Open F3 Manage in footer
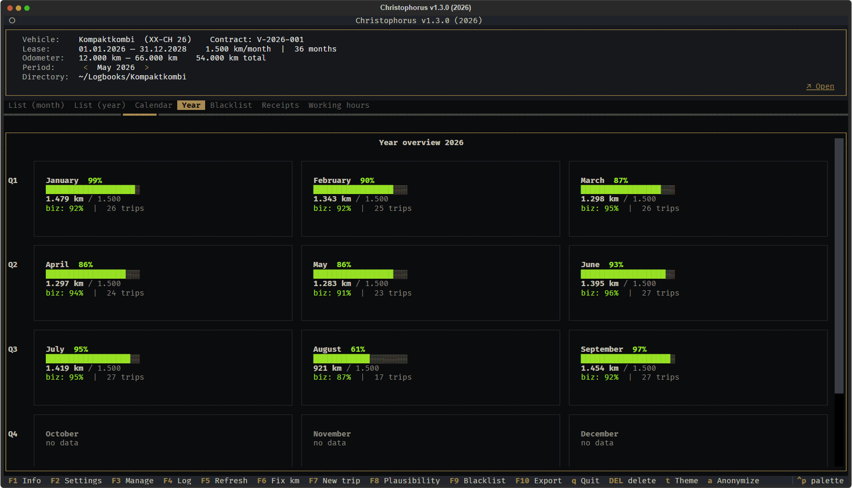The height and width of the screenshot is (488, 852). coord(133,481)
